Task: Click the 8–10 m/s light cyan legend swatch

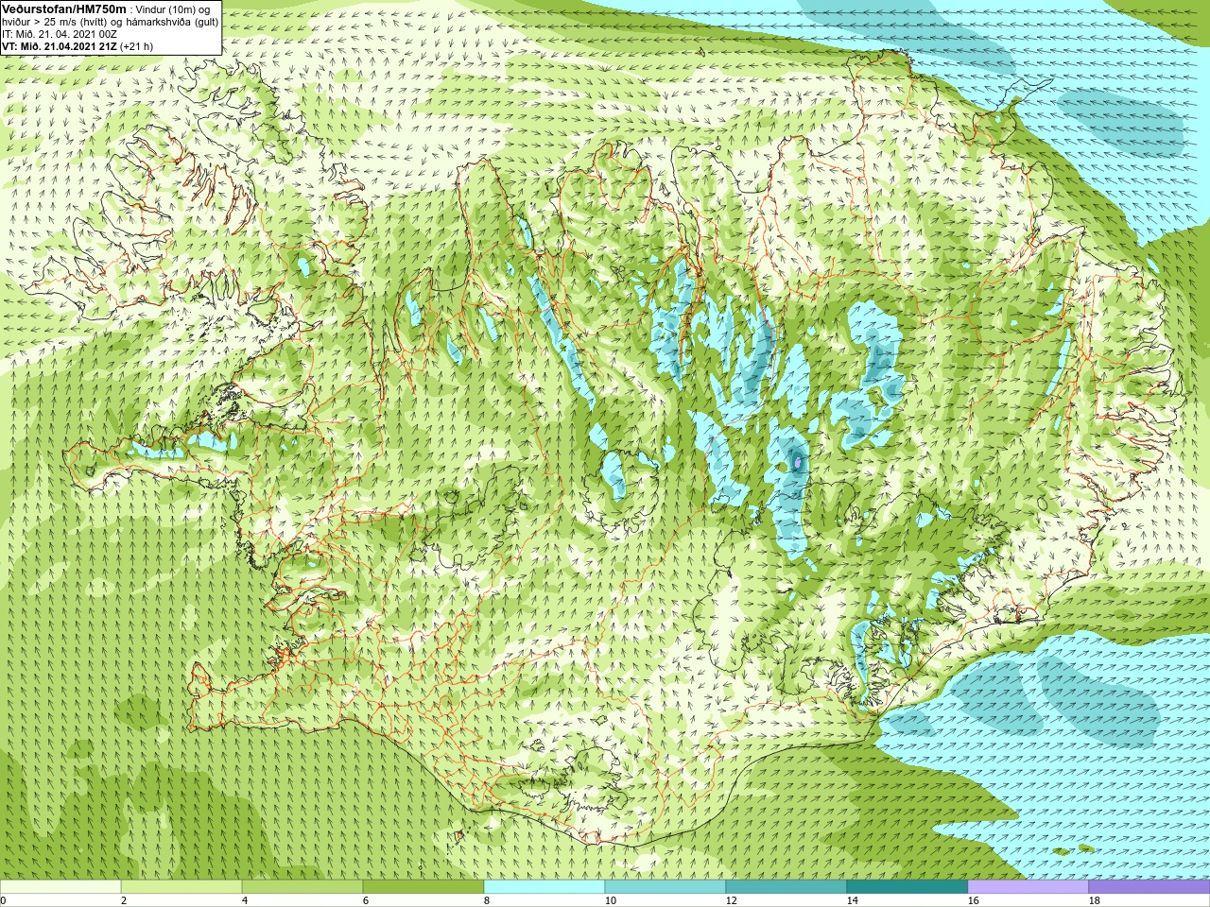Action: (544, 888)
